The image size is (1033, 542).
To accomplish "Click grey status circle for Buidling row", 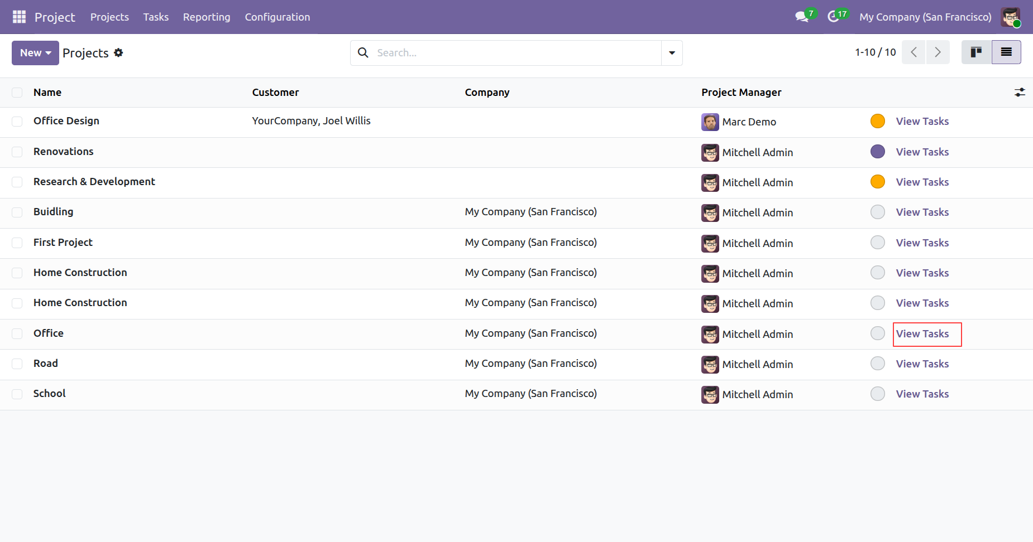I will coord(878,212).
